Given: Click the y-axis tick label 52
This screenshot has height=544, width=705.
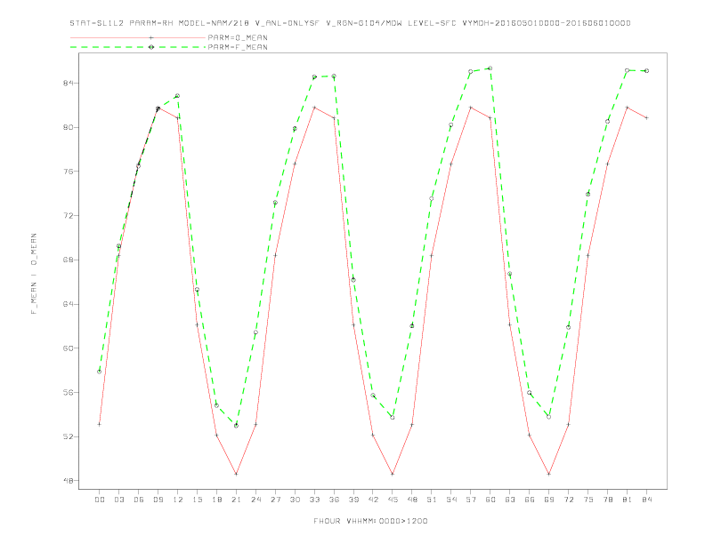Looking at the screenshot, I should [68, 436].
